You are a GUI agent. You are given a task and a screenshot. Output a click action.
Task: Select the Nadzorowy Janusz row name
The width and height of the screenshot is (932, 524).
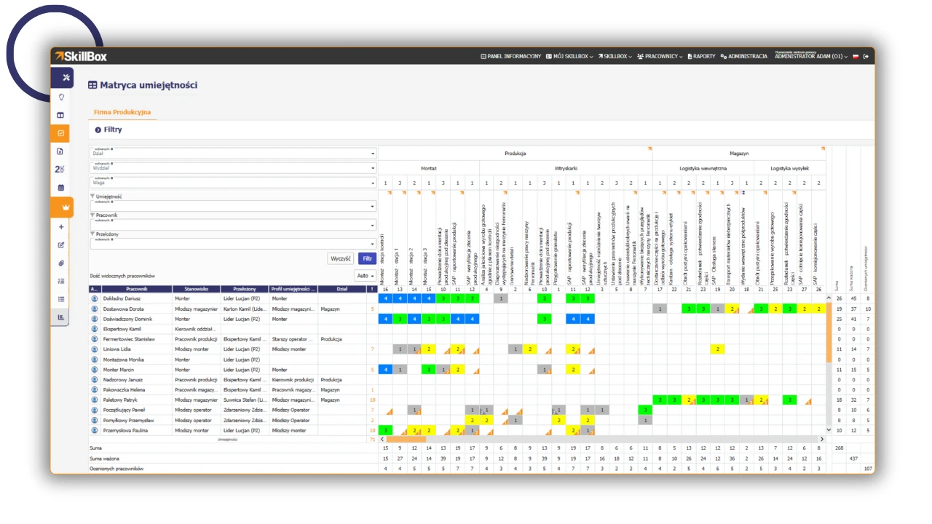click(122, 380)
